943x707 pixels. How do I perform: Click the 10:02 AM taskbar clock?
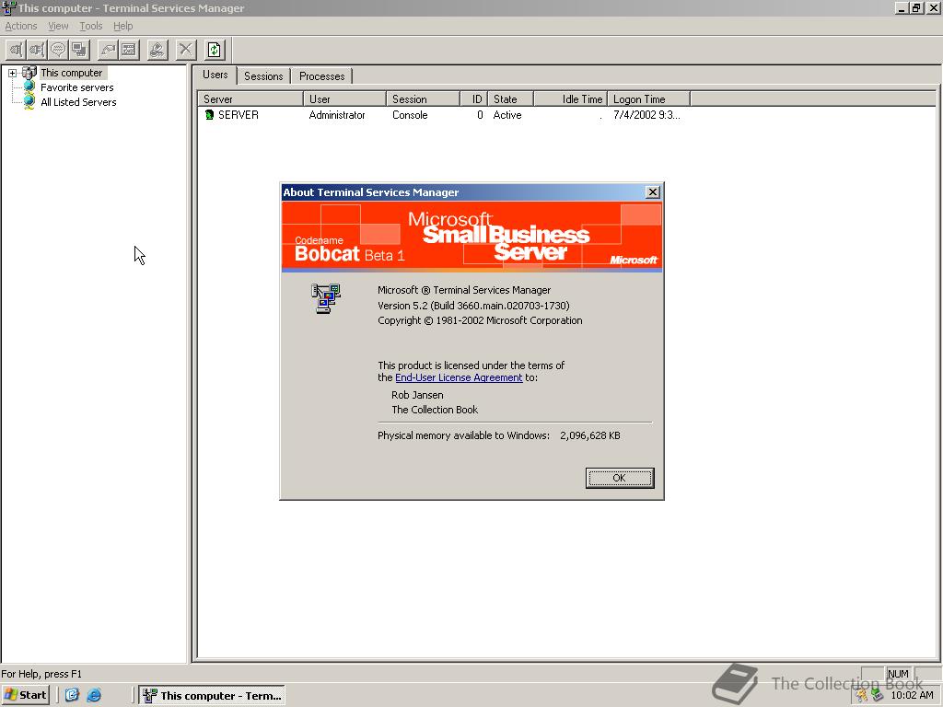coord(913,695)
